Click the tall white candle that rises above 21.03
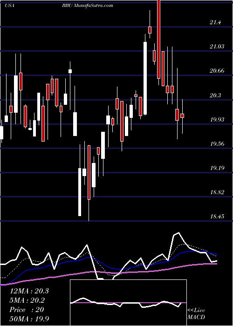 [145, 78]
